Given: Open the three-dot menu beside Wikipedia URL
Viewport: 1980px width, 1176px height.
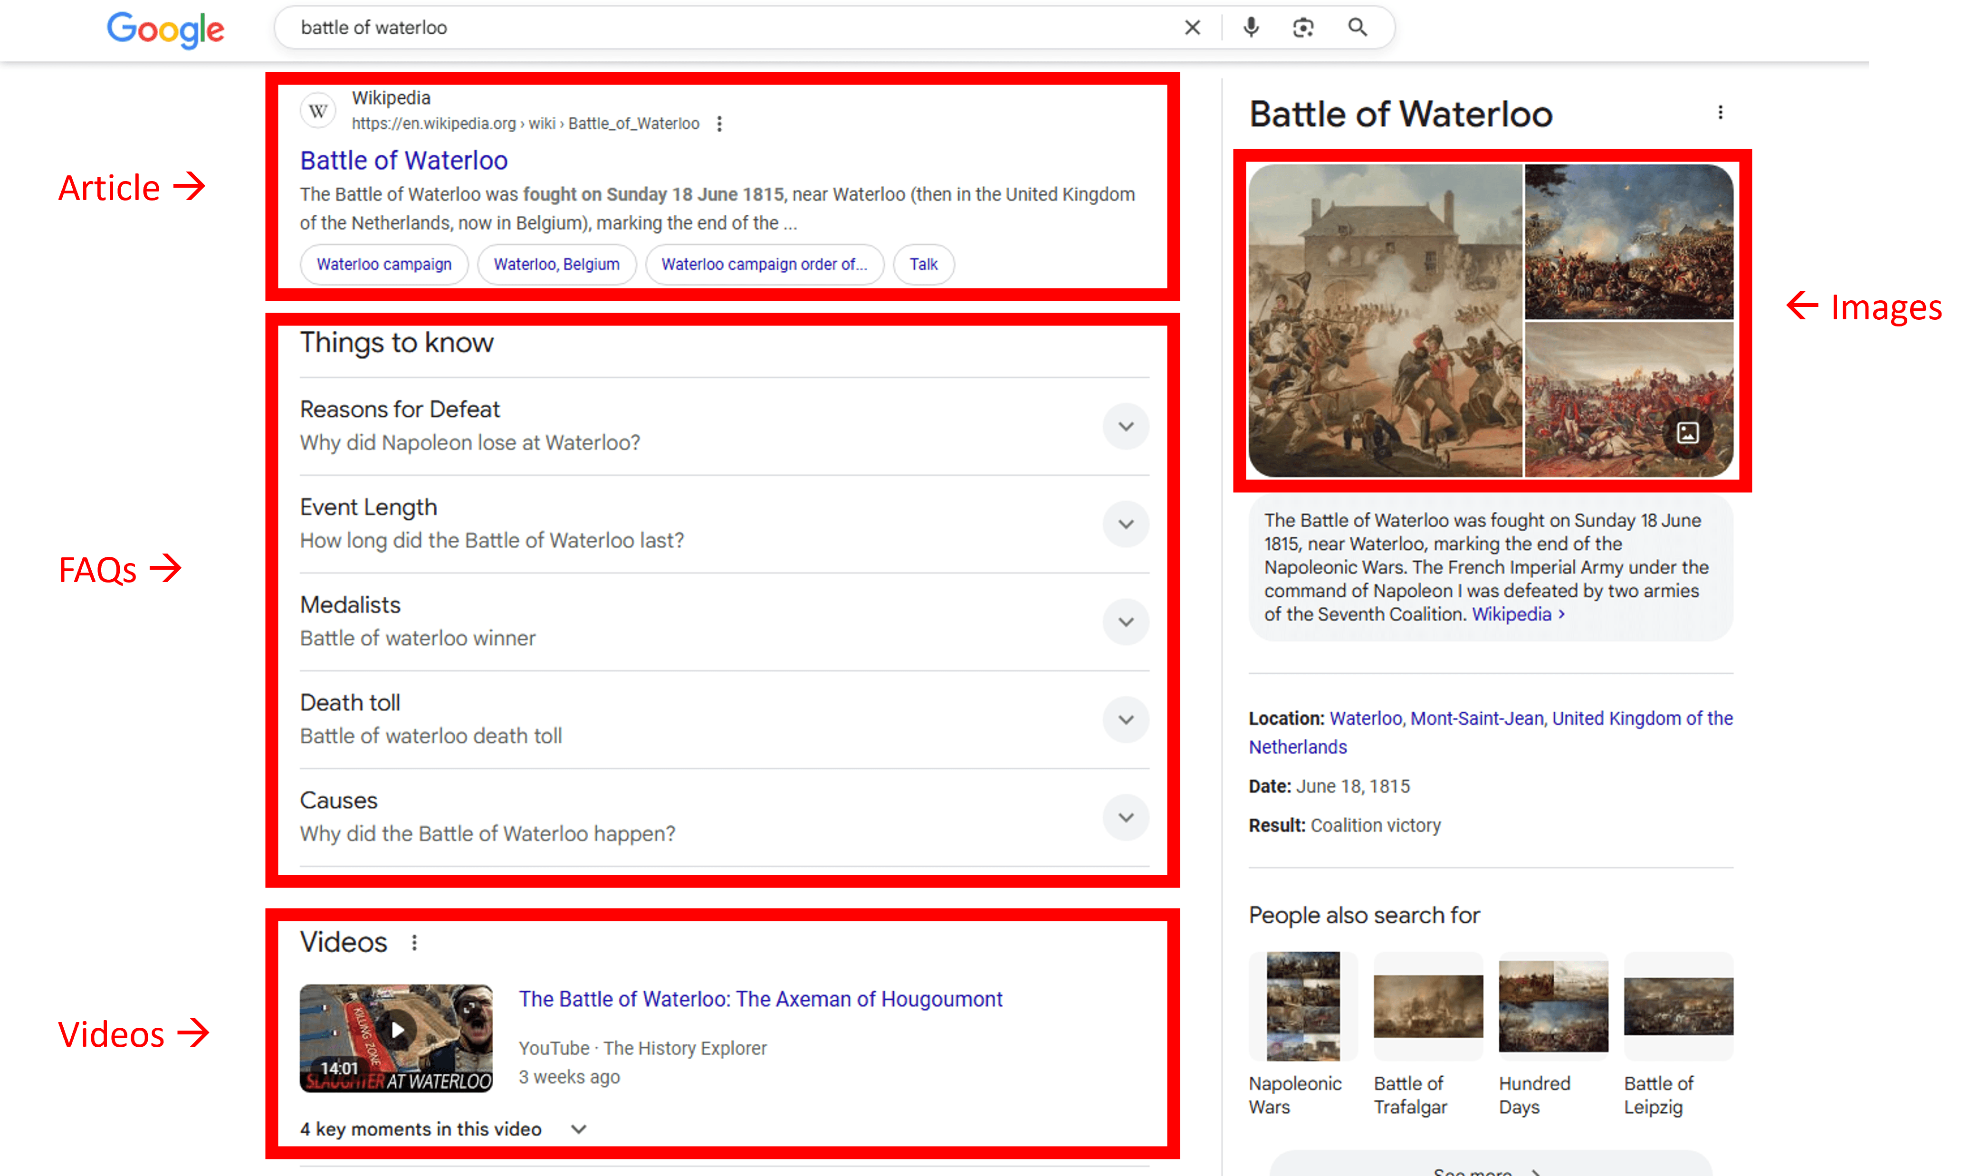Looking at the screenshot, I should coord(718,124).
